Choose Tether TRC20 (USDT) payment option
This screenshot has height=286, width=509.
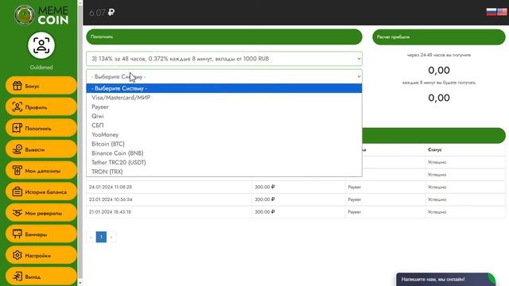coord(224,162)
